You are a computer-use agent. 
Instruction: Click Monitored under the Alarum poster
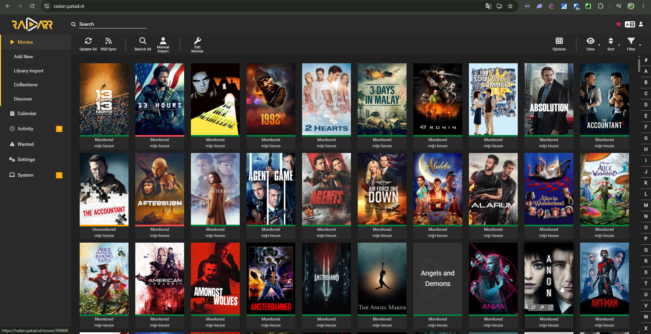[493, 229]
